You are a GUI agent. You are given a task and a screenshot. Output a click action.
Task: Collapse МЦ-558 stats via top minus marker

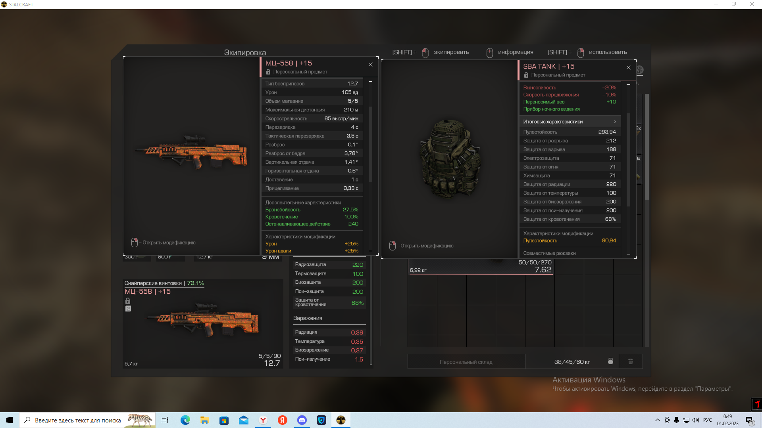(x=370, y=82)
